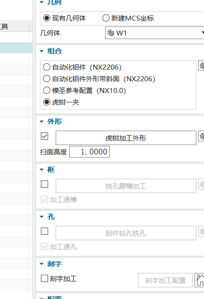
Task: Collapse the 组合 section
Action: (x=42, y=51)
